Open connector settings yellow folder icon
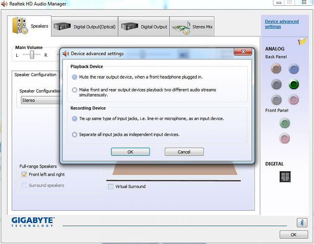The width and height of the screenshot is (314, 244). (x=302, y=41)
